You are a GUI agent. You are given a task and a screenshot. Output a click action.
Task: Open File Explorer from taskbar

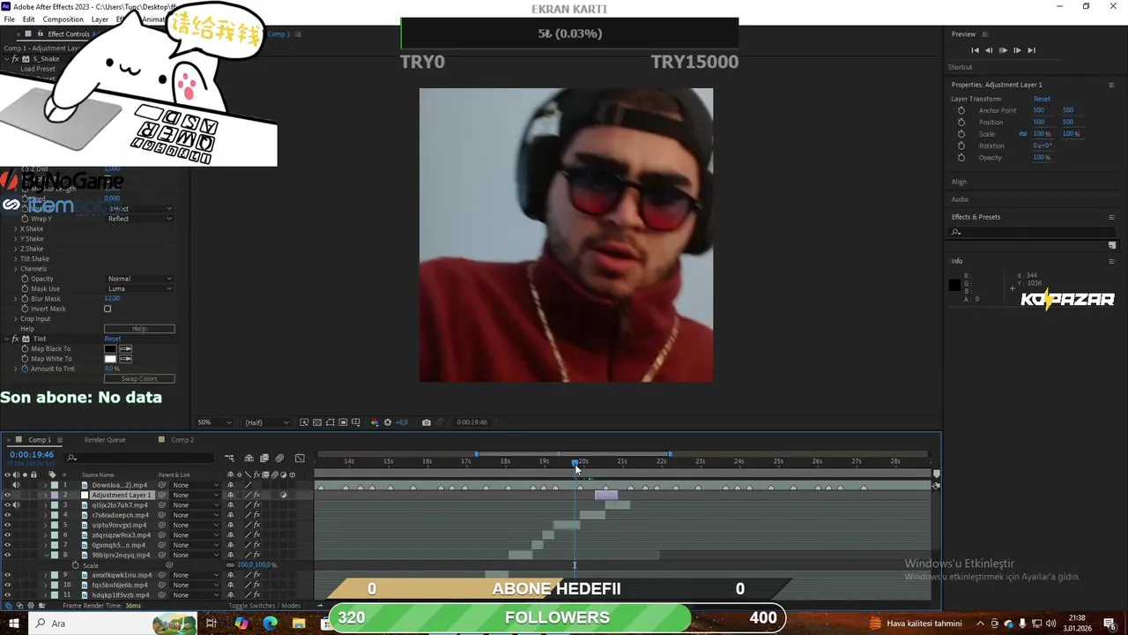pos(299,623)
